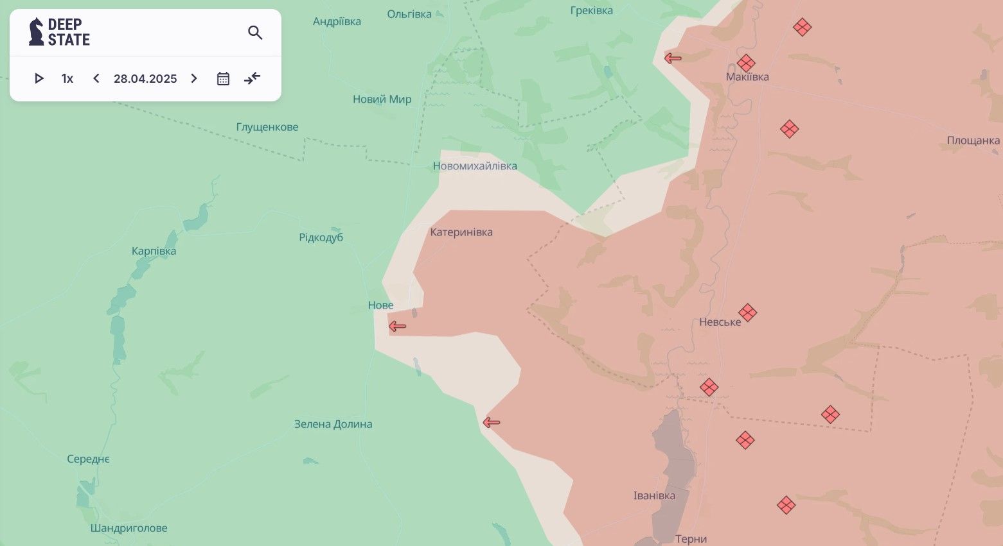This screenshot has height=546, width=1003.
Task: Open the unit marker southeast of Іванівка
Action: (x=786, y=505)
